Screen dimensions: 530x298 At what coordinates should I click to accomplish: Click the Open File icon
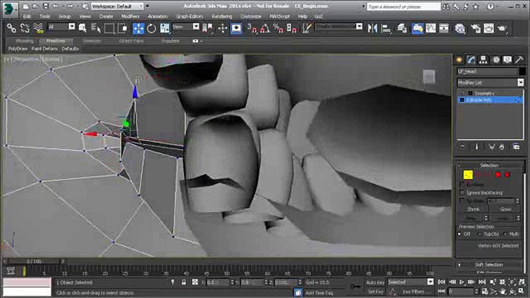tap(36, 6)
